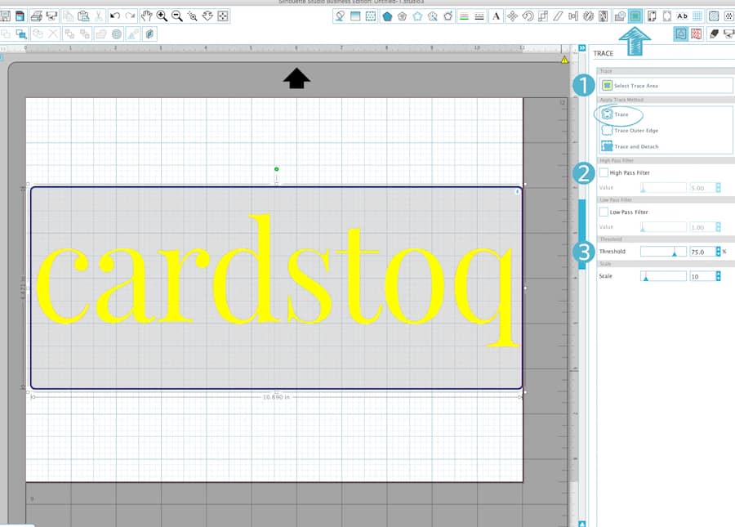
Task: Click the Zoom Out magnifier
Action: [177, 16]
